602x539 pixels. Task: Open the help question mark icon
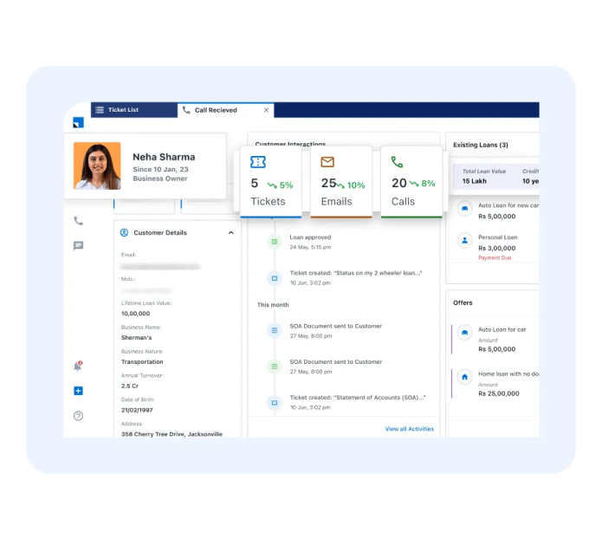point(78,416)
